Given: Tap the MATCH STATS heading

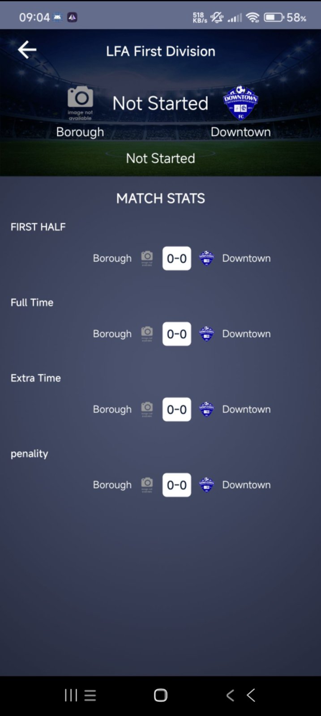Looking at the screenshot, I should coord(161,198).
